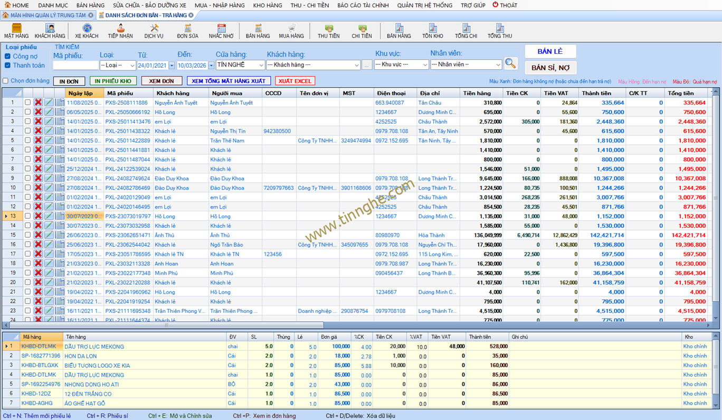Screen dimensions: 722x420
Task: Enable the Chọn đơn hàng checkbox
Action: pos(6,81)
